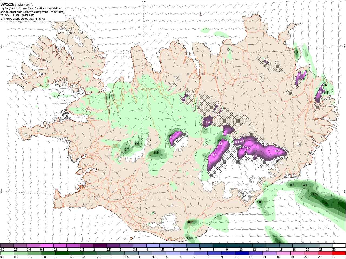Pick the dark teal top-row swatch at 8
The height and width of the screenshot is (259, 346).
pyautogui.click(x=219, y=246)
